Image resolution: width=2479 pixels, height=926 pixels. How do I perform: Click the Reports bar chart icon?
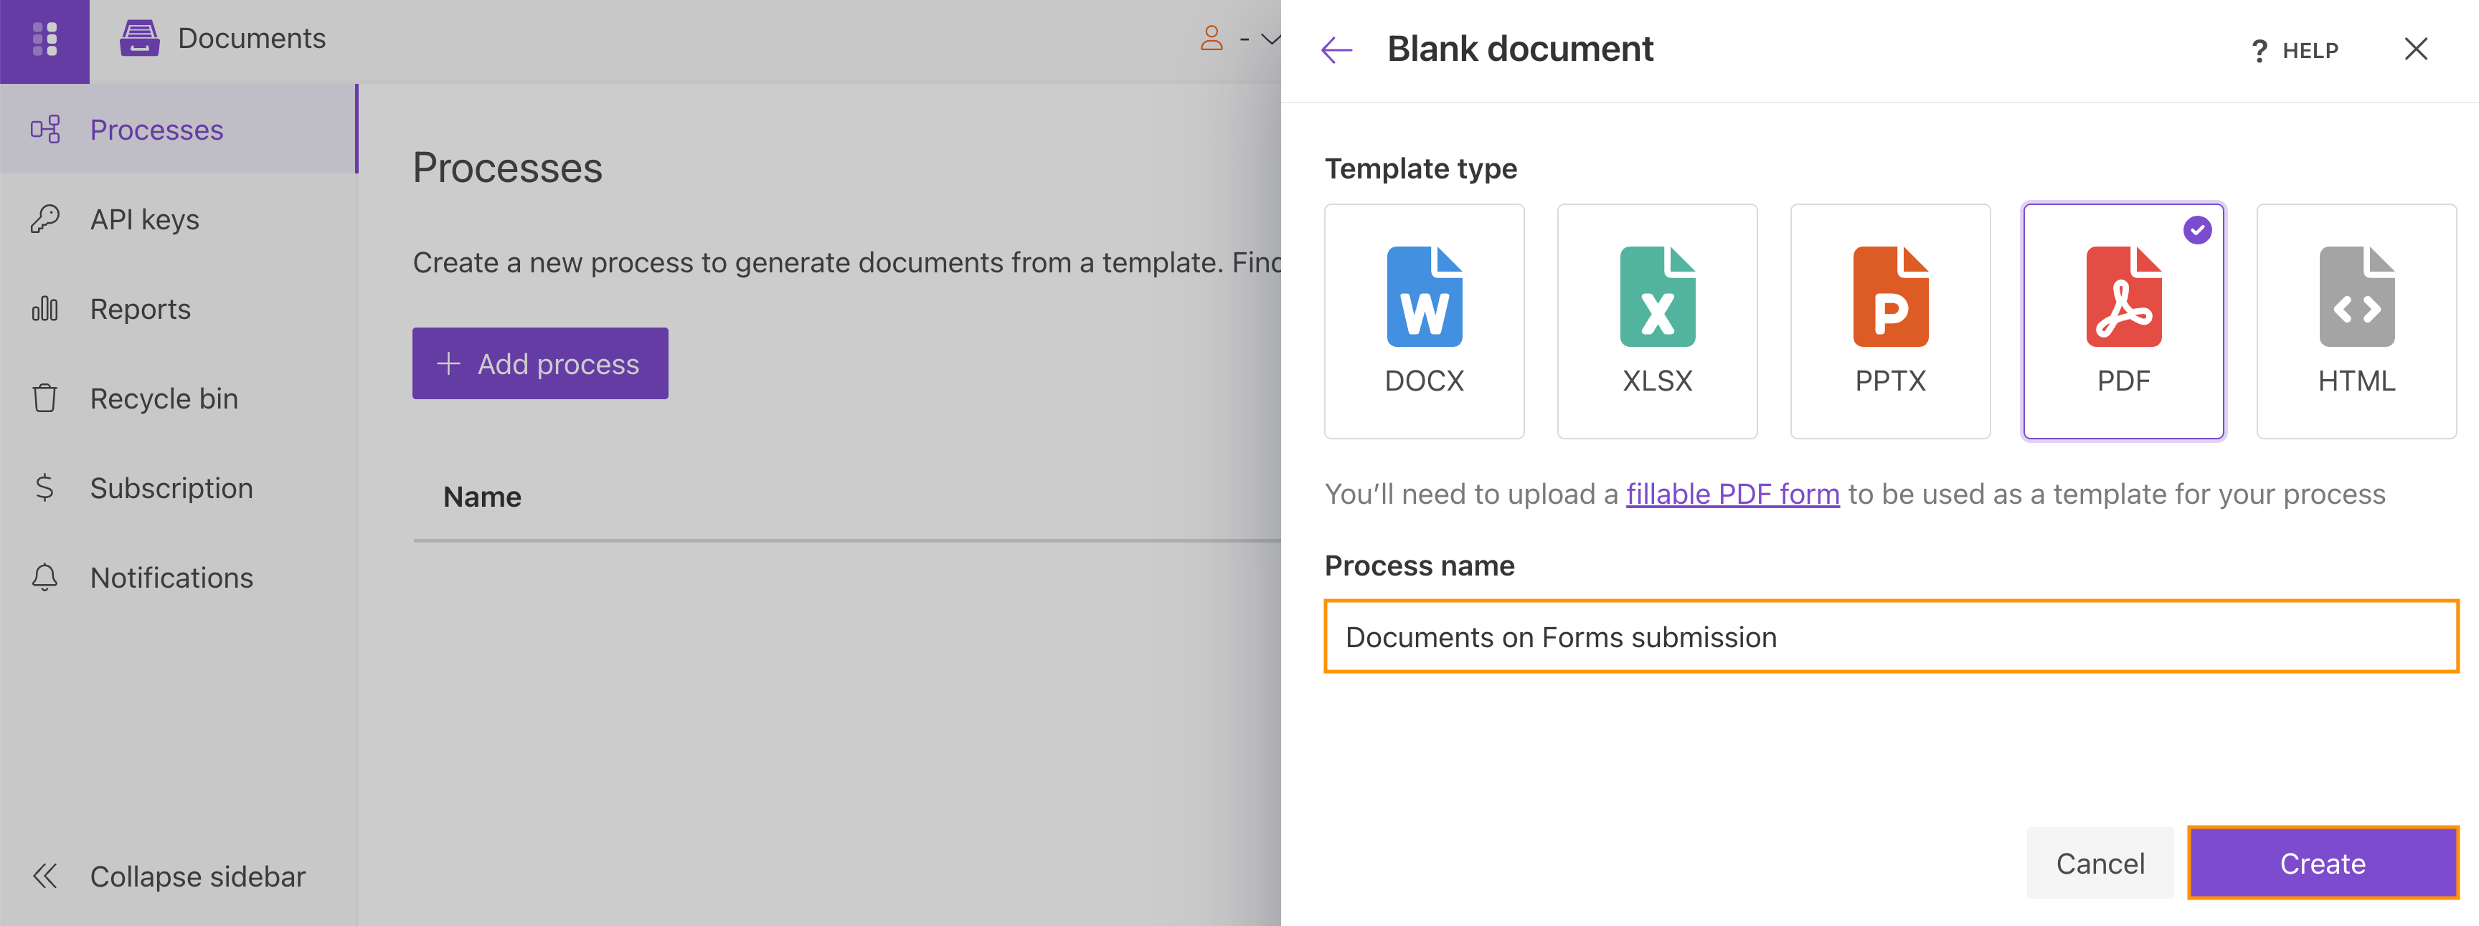coord(45,309)
